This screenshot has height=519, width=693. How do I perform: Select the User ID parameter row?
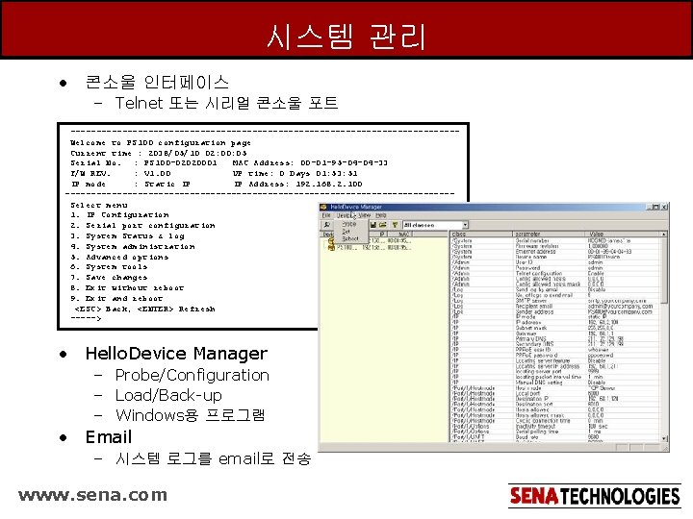coord(556,262)
